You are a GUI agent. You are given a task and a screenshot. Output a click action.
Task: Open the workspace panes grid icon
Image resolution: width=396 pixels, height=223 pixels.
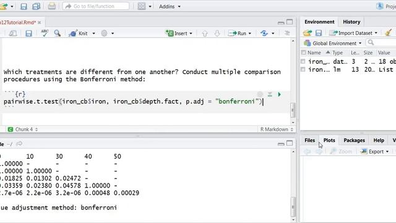click(x=142, y=6)
